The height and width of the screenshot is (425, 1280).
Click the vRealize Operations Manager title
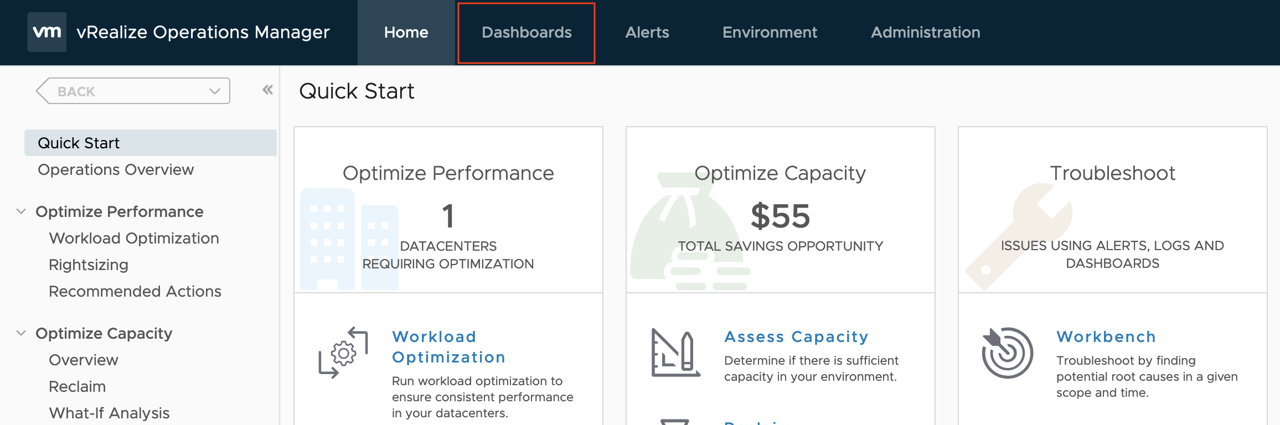point(203,32)
